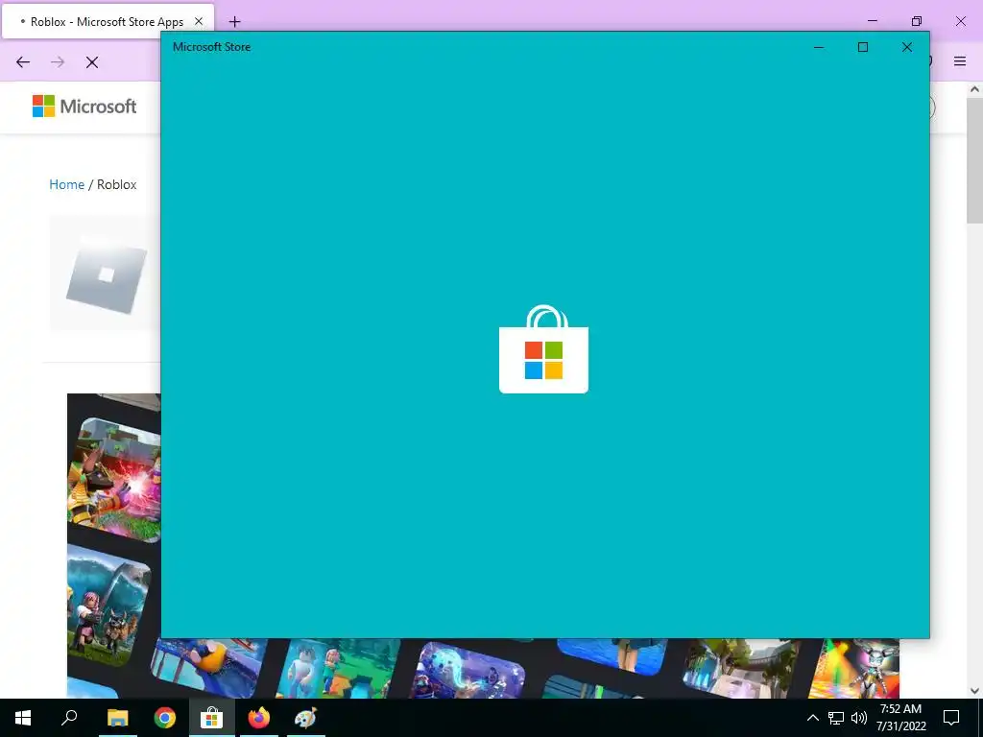Click the browser vertical scrollbar thumb

[974, 160]
